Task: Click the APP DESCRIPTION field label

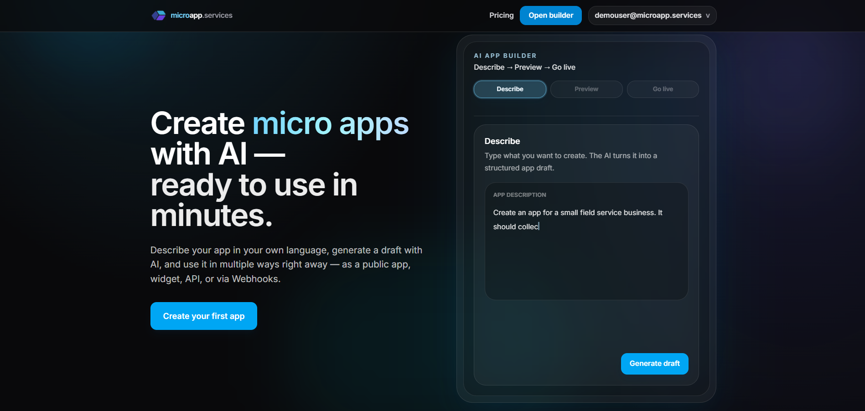Action: click(519, 195)
